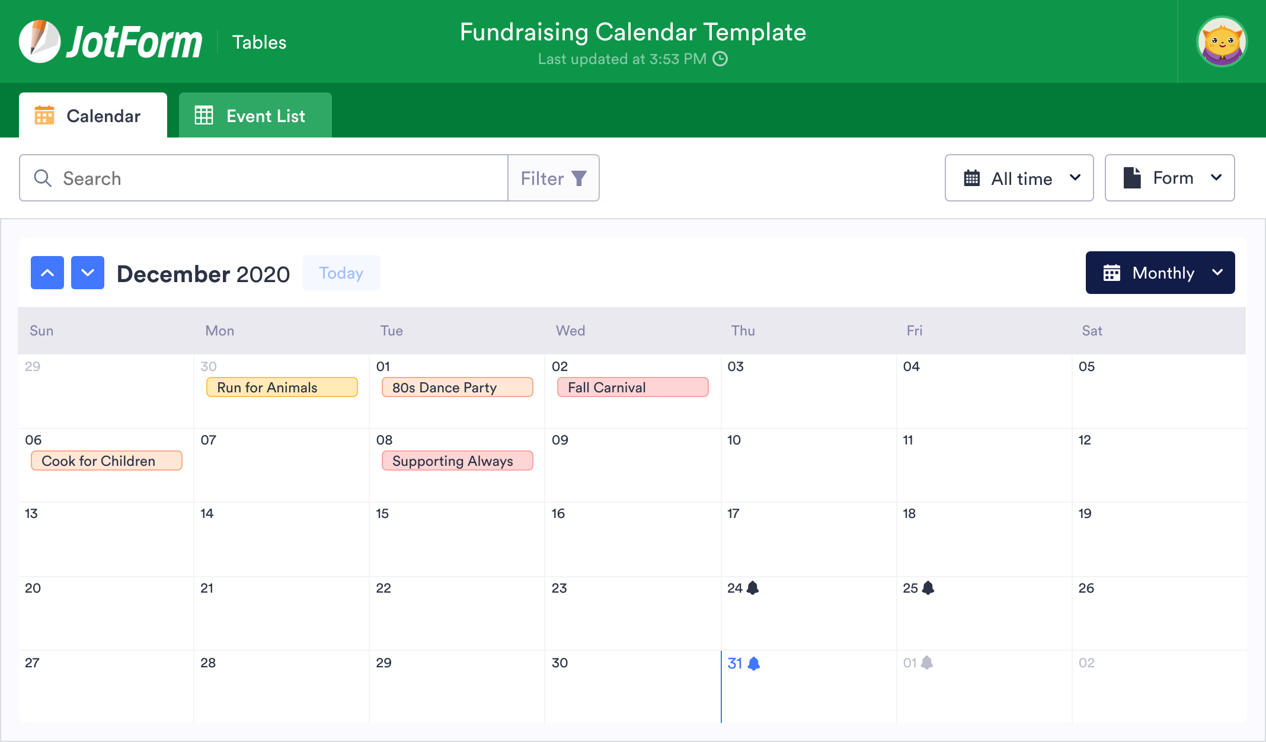Navigate to previous month using up arrow
This screenshot has height=742, width=1266.
pos(47,272)
